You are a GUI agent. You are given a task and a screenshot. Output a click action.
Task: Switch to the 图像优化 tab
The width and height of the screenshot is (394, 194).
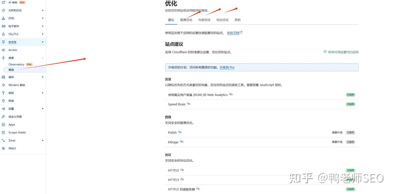click(x=186, y=20)
